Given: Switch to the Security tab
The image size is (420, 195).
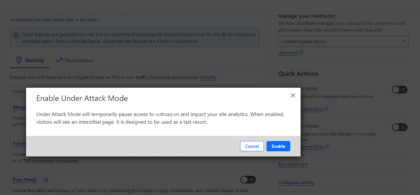Looking at the screenshot, I should coord(30,60).
